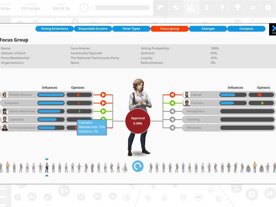
Task: Click the Farmers opinions bar
Action: tap(262, 103)
